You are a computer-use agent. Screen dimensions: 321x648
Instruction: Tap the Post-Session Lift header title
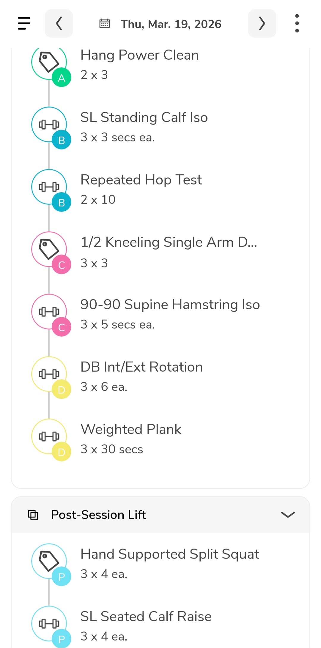(98, 515)
